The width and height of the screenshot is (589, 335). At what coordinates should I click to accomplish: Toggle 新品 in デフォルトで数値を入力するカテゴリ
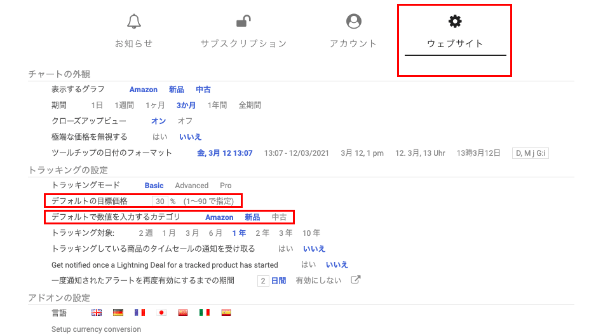click(252, 217)
